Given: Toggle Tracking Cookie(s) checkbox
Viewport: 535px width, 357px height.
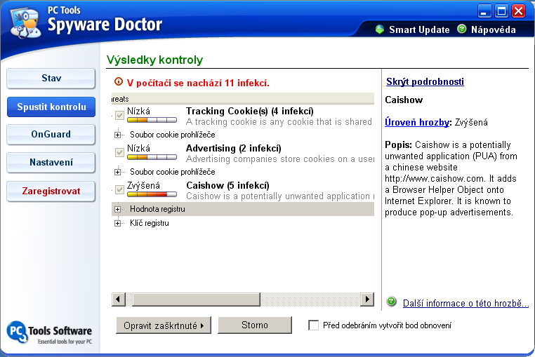Looking at the screenshot, I should (119, 115).
